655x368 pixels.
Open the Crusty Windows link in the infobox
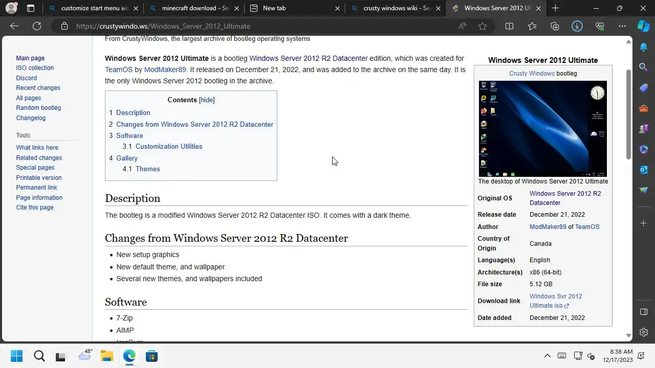(532, 74)
